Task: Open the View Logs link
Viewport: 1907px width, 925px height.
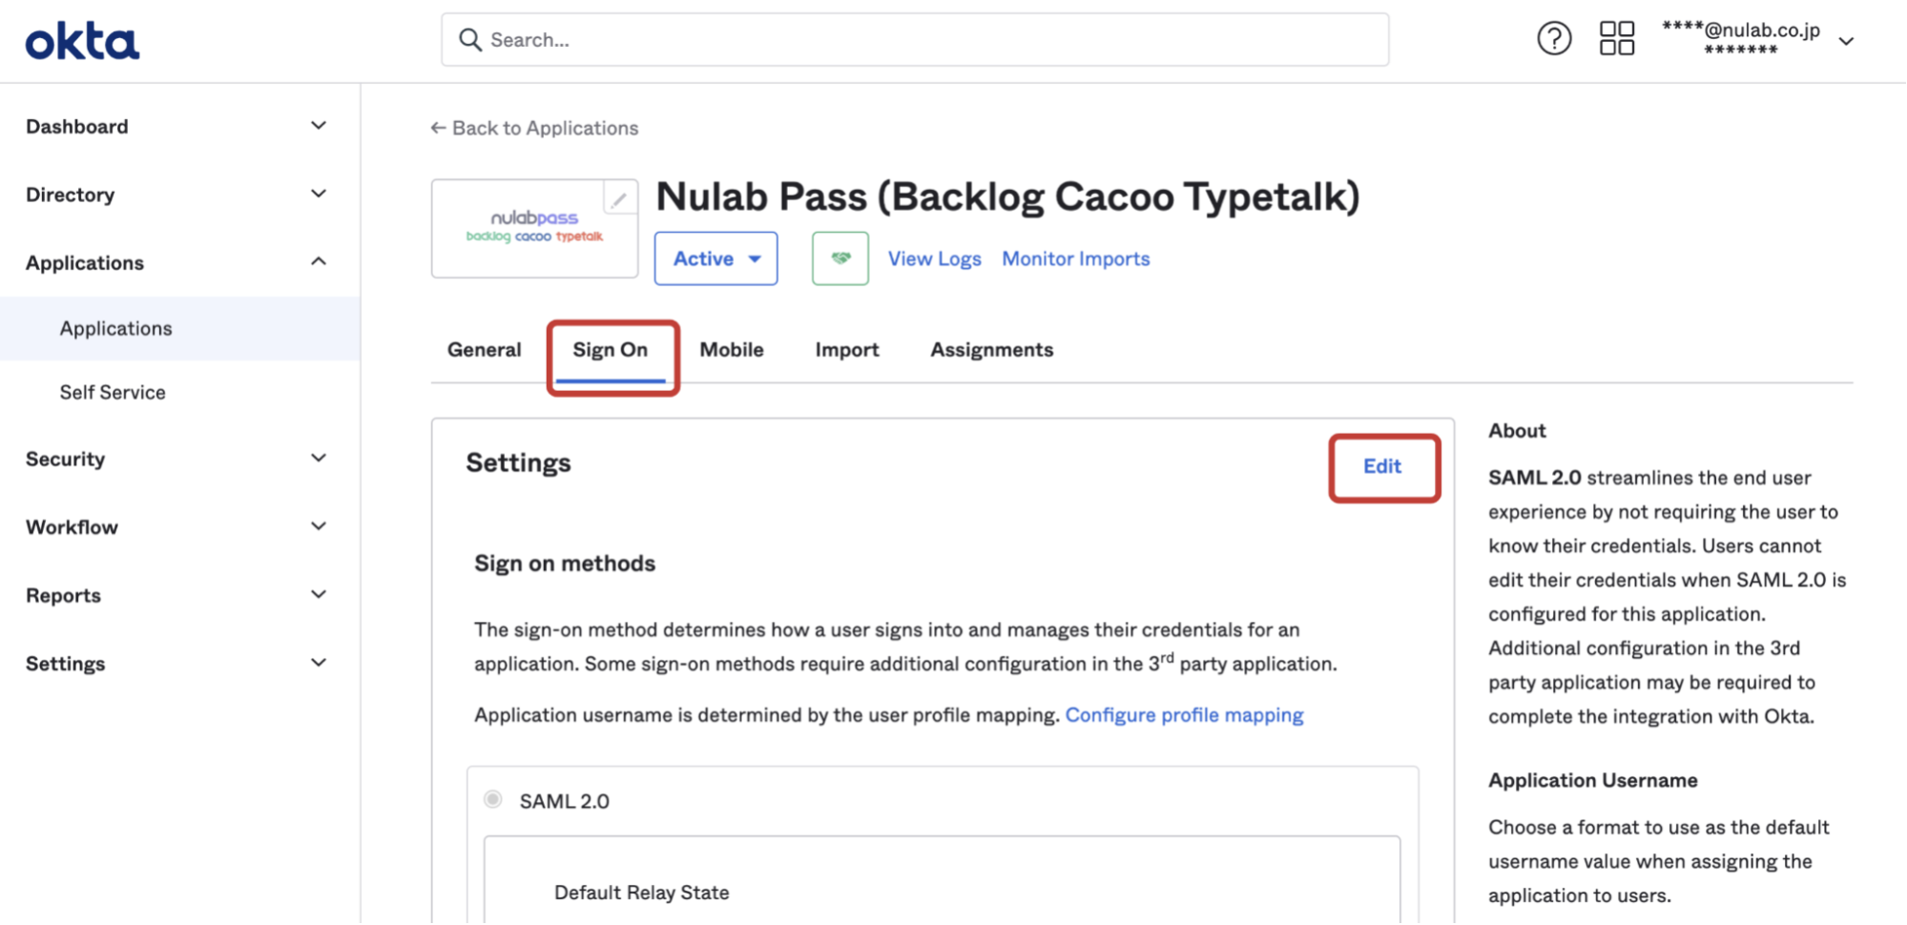Action: (x=935, y=258)
